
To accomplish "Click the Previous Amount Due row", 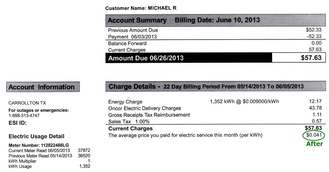I will click(215, 30).
